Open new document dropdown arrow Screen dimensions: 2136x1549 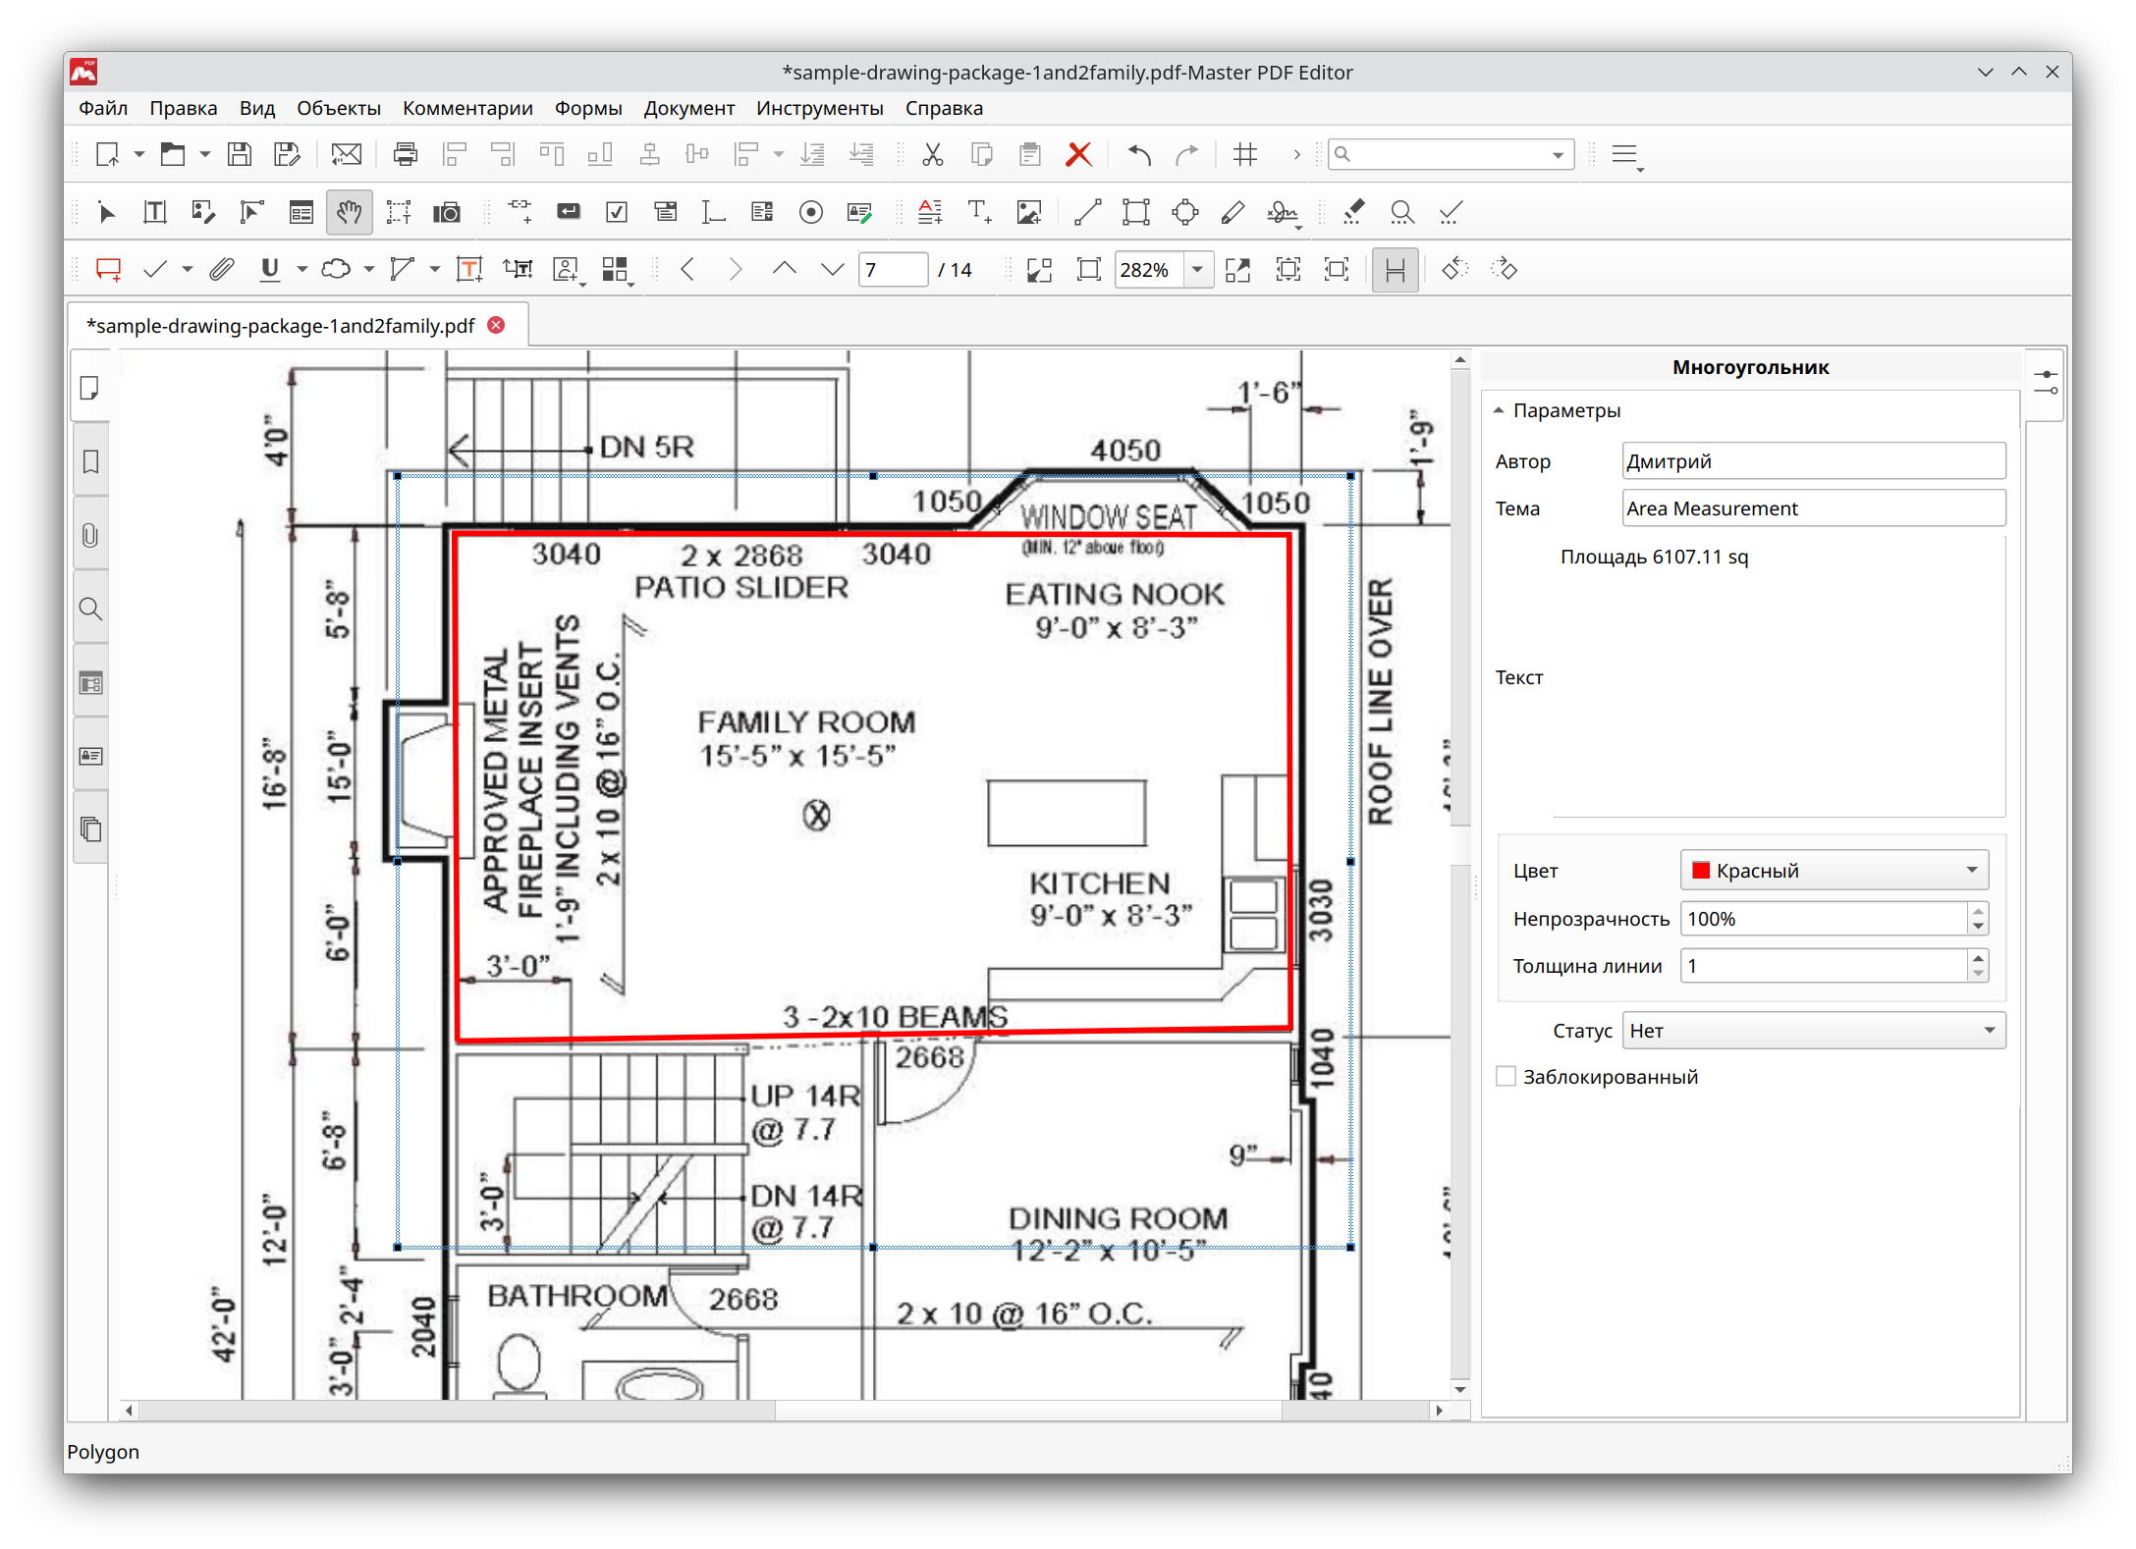pos(139,154)
